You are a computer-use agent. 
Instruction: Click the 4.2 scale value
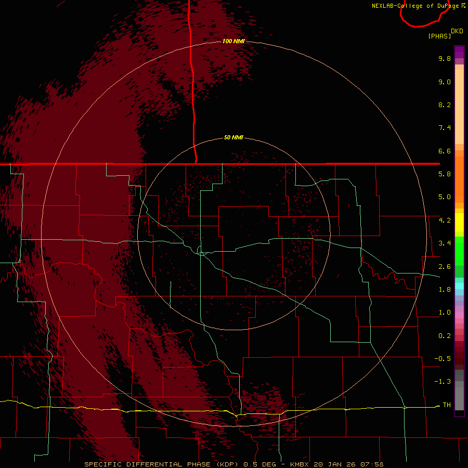tap(445, 220)
